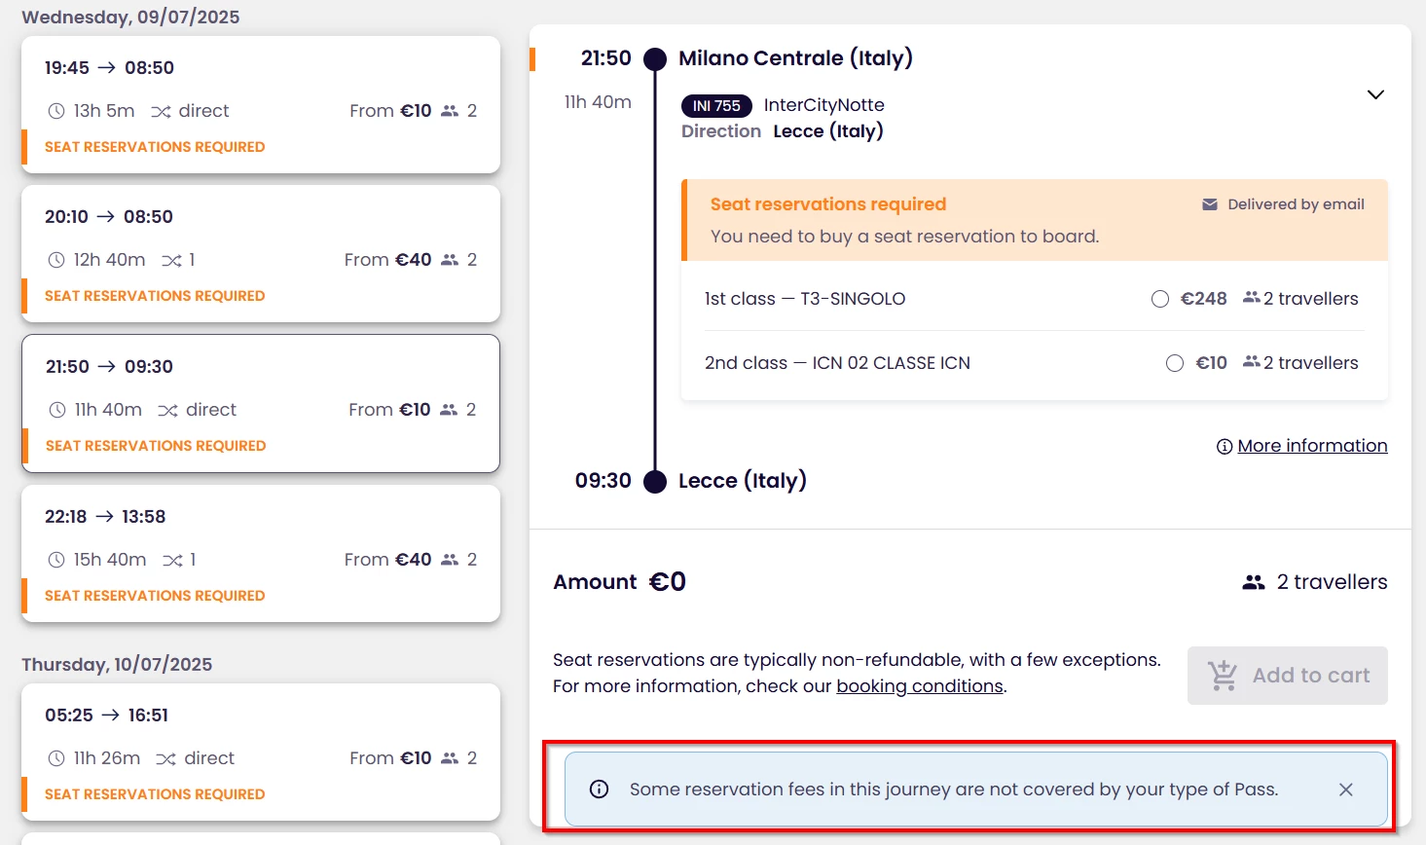1426x845 pixels.
Task: Click the envelope icon beside Delivered by email
Action: [x=1210, y=204]
